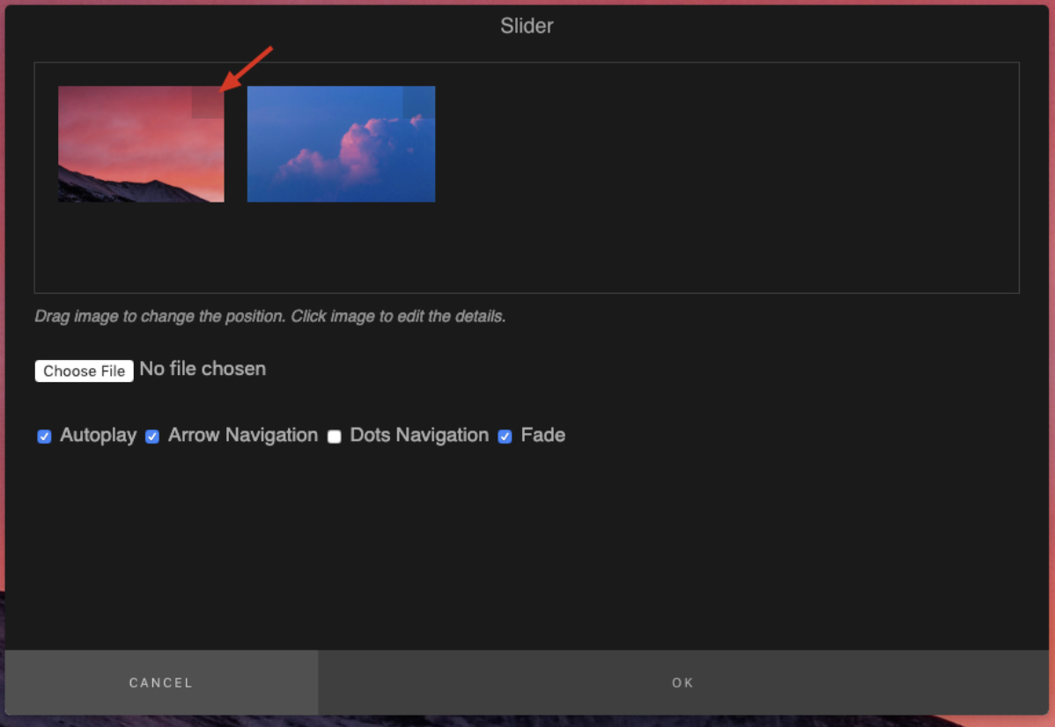The height and width of the screenshot is (727, 1055).
Task: Click the delete square on the pink sunset thumbnail
Action: (208, 102)
